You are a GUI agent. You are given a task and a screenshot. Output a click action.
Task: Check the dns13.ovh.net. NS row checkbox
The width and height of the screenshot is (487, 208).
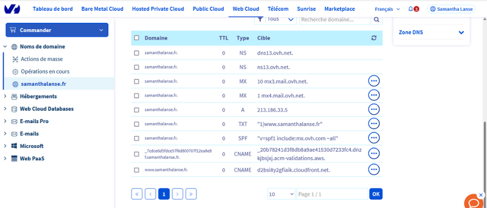click(137, 53)
